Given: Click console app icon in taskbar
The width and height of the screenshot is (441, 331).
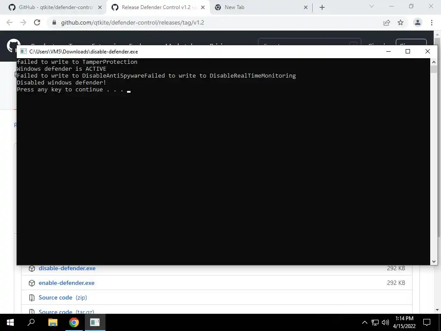Looking at the screenshot, I should click(95, 322).
